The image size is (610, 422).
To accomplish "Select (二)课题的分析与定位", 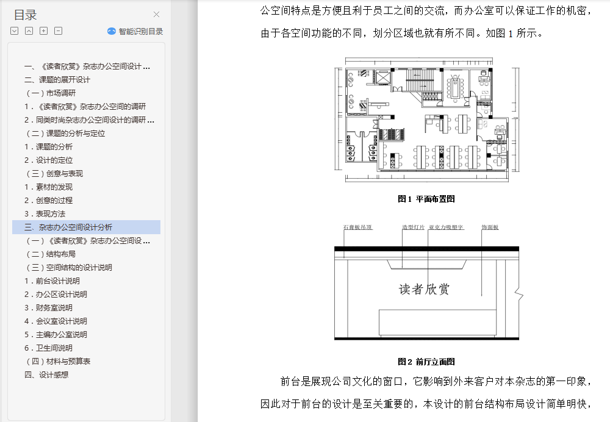I will [x=65, y=134].
